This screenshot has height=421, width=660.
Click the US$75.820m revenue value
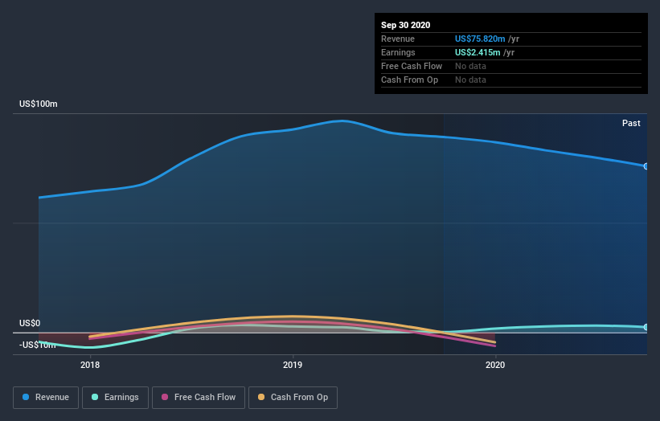click(x=480, y=39)
